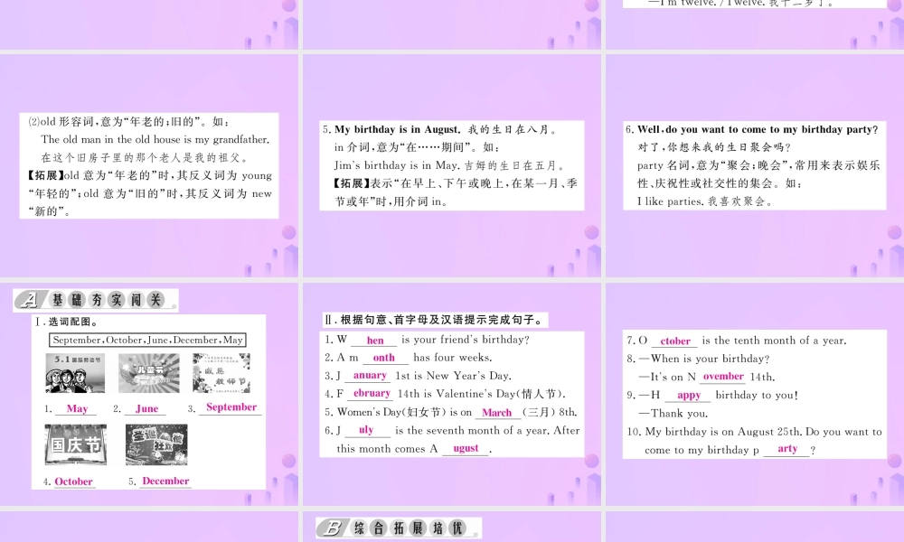Click the filled answer 'anuary' in sentence 3
The image size is (904, 542).
pos(370,376)
